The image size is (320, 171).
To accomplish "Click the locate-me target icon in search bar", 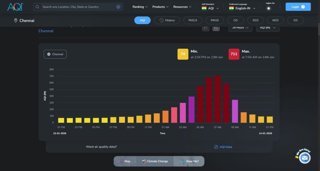I will point(118,7).
